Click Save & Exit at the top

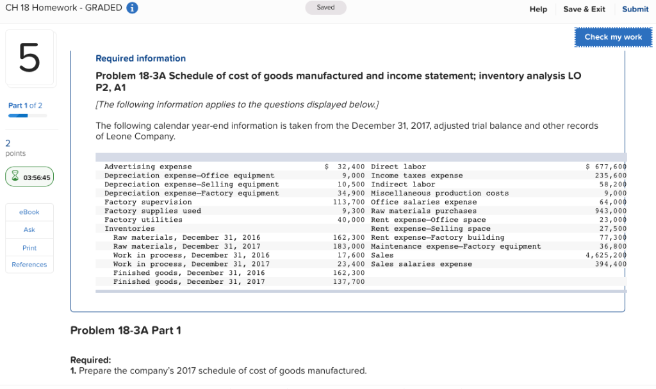tap(584, 9)
